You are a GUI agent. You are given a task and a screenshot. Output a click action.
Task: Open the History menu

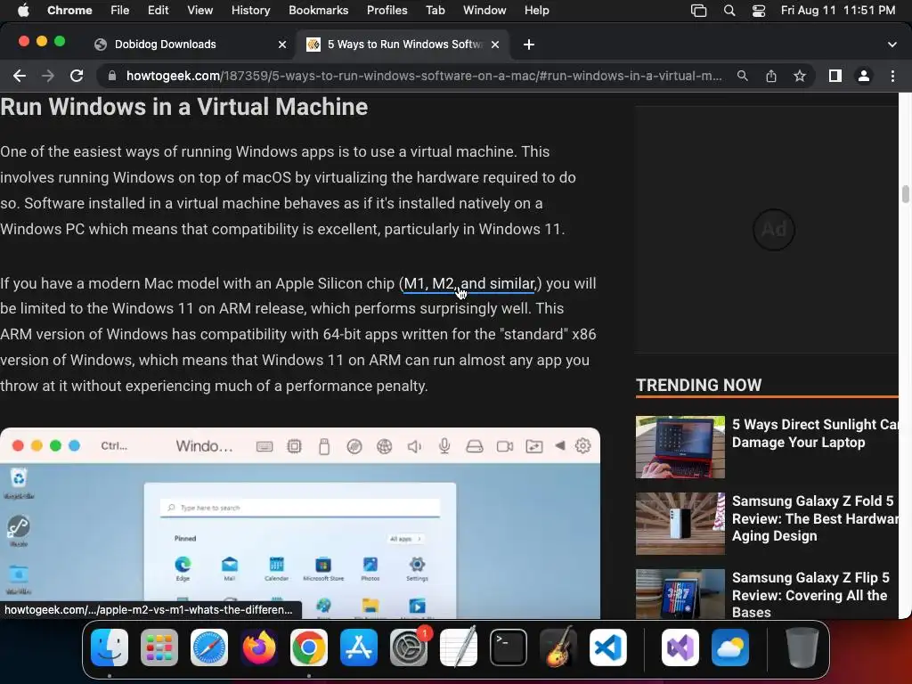coord(250,10)
